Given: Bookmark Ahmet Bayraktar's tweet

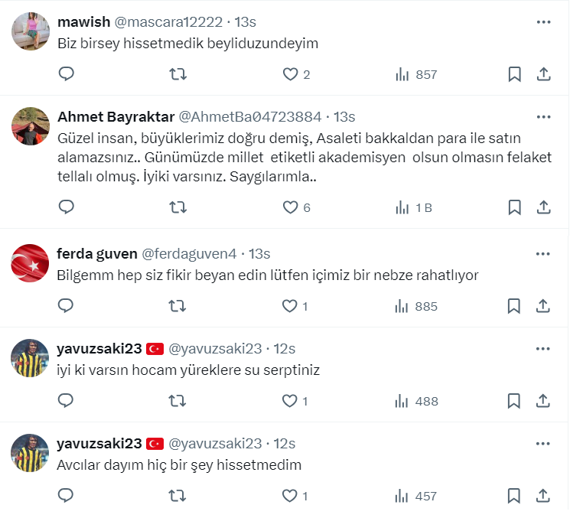Looking at the screenshot, I should 515,207.
